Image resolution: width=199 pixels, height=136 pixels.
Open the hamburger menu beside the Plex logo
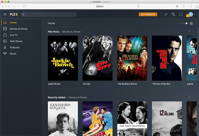tap(5, 14)
